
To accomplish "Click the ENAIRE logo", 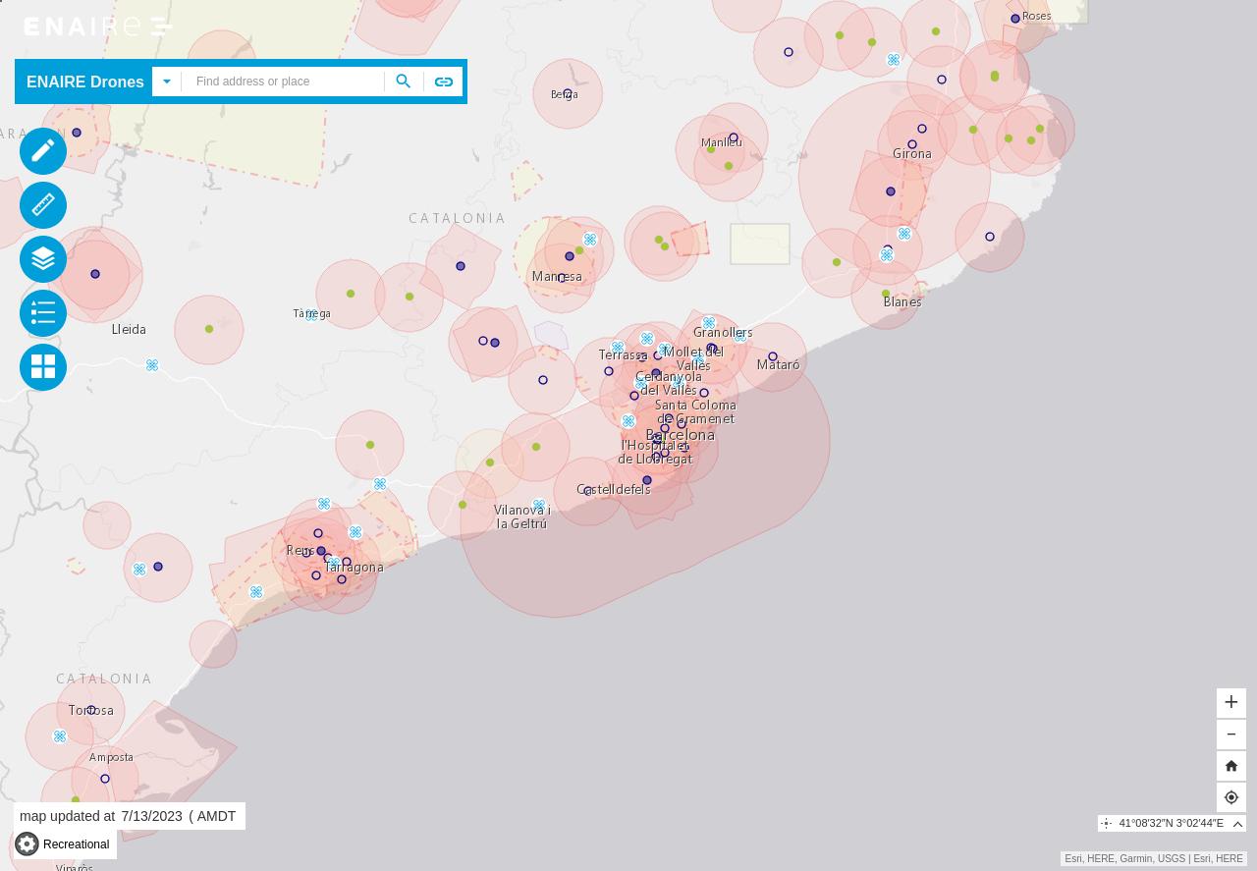I will pyautogui.click(x=98, y=27).
